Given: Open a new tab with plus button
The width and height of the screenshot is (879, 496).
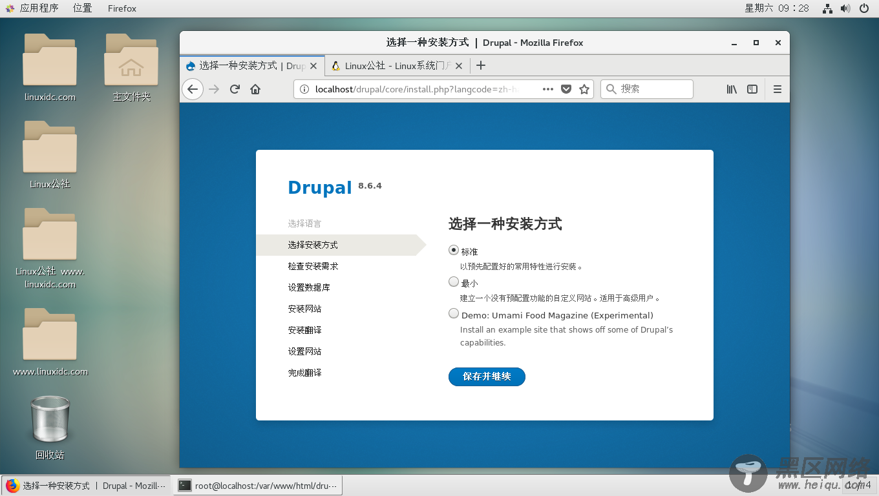Looking at the screenshot, I should pyautogui.click(x=480, y=65).
